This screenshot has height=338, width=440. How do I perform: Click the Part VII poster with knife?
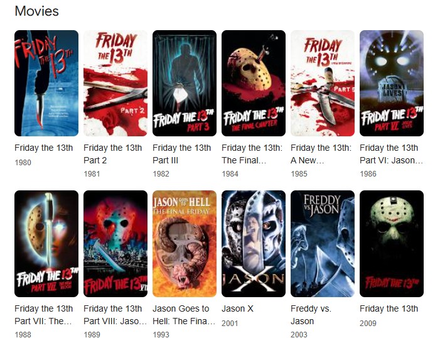click(46, 244)
